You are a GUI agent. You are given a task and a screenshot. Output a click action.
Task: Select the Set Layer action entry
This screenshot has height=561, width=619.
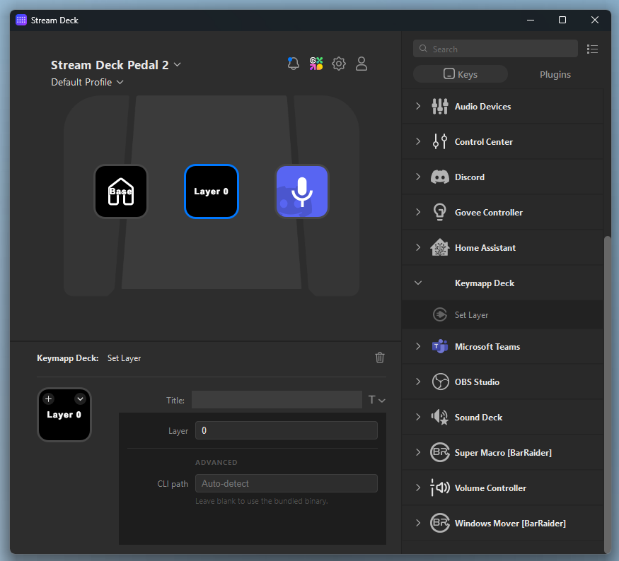pos(472,314)
